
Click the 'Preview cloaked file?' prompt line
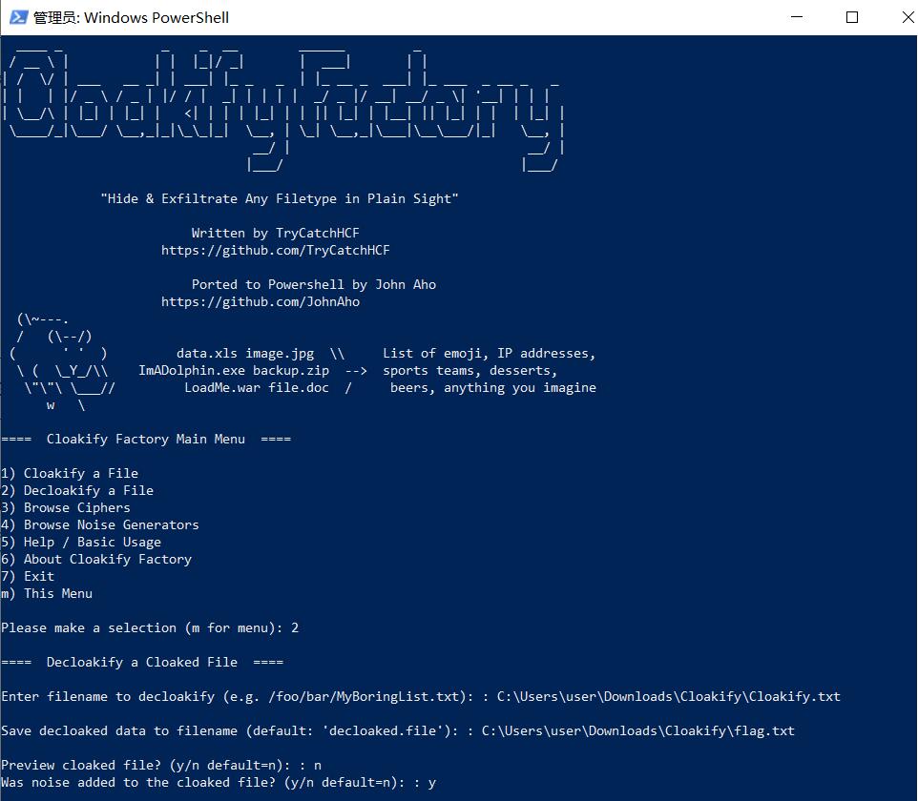(x=161, y=766)
